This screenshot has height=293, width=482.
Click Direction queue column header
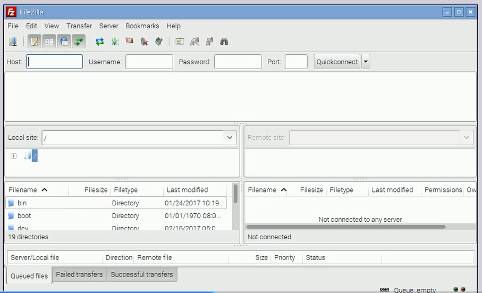pyautogui.click(x=119, y=257)
